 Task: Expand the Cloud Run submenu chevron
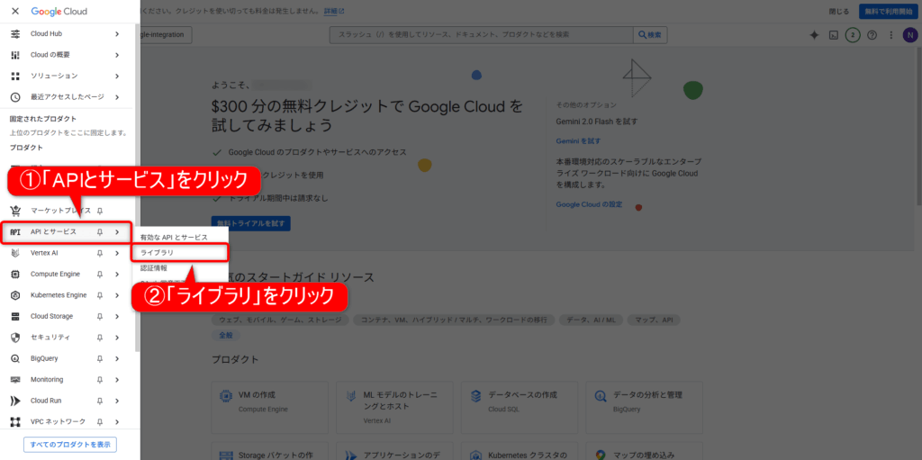(x=117, y=401)
